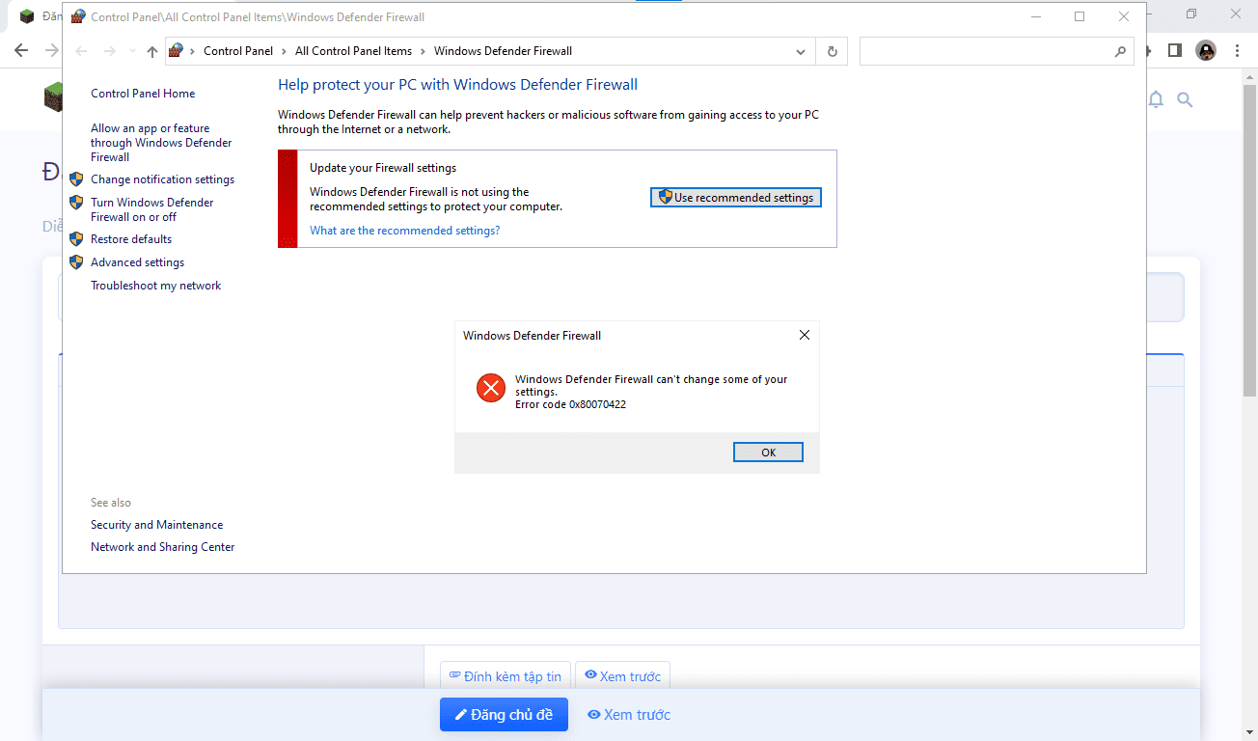Screen dimensions: 1258x741
Task: Open browser three-dot menu
Action: point(1237,50)
